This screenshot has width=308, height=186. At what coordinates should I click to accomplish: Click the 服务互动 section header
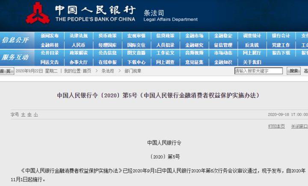15,57
